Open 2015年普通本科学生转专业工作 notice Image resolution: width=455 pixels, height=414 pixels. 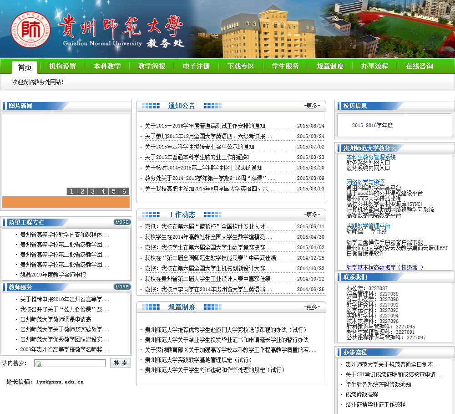click(197, 157)
